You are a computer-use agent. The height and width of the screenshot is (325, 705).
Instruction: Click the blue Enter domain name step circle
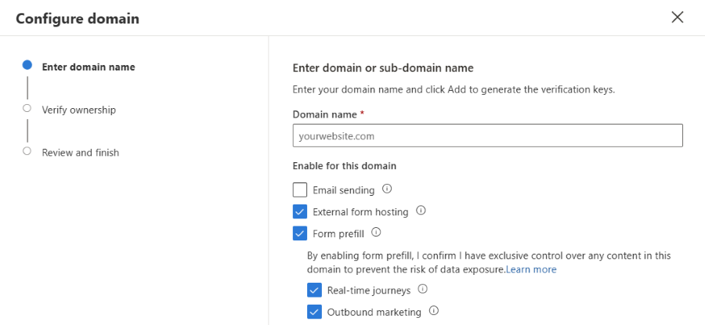coord(27,66)
